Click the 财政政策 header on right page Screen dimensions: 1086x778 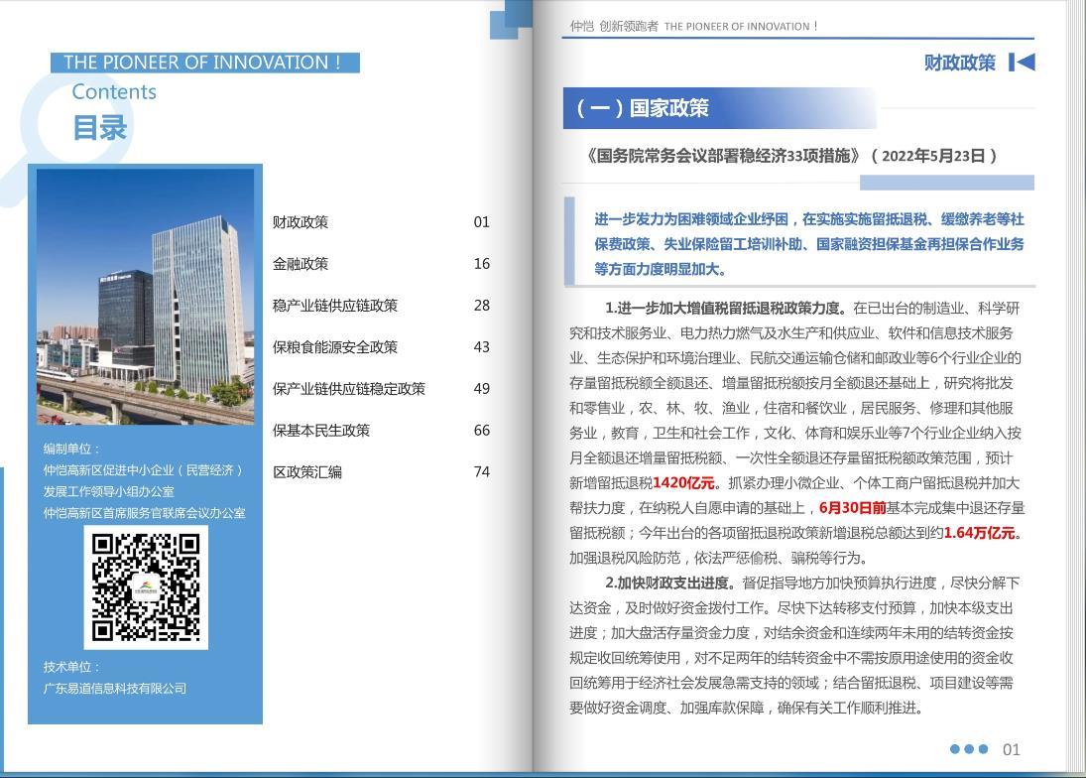pos(959,63)
